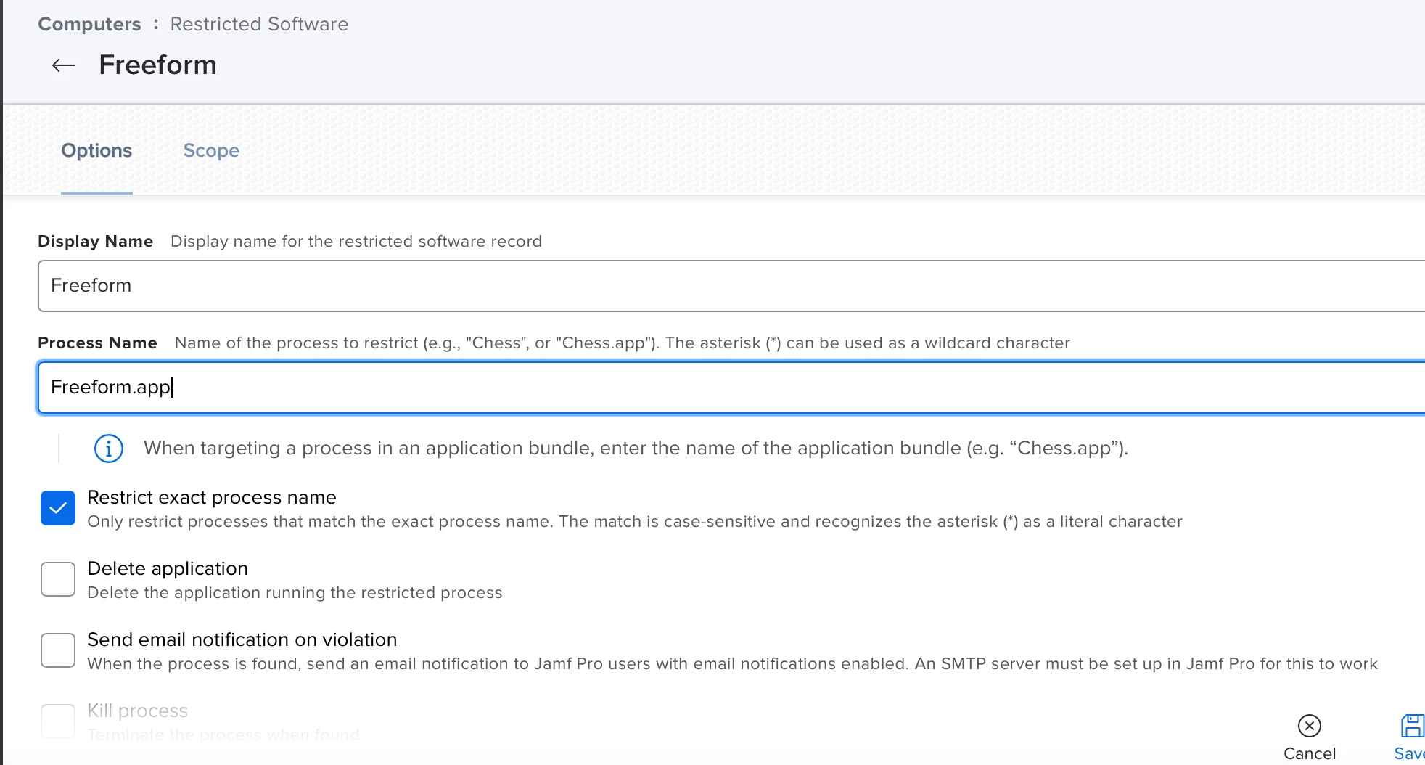Click the Save floppy disk icon
Screen dimensions: 1425x765
1413,726
